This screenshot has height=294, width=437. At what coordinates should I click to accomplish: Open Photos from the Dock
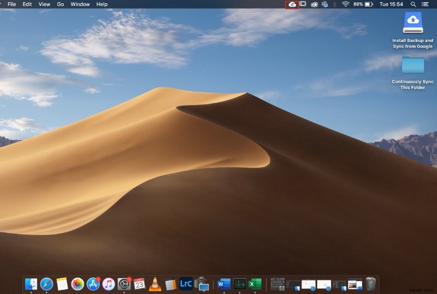(x=78, y=284)
